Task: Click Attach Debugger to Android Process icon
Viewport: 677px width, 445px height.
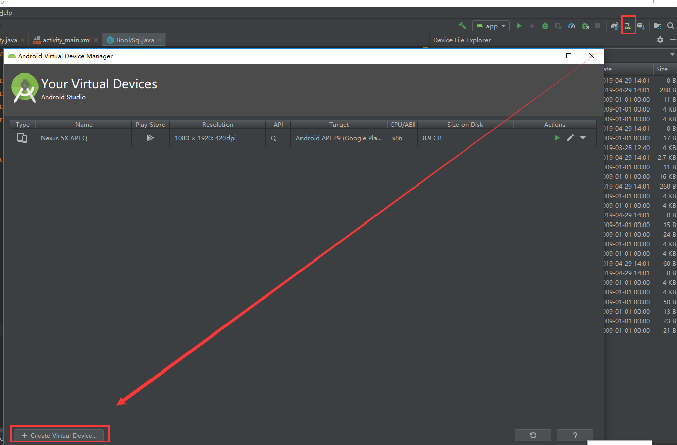Action: point(585,26)
